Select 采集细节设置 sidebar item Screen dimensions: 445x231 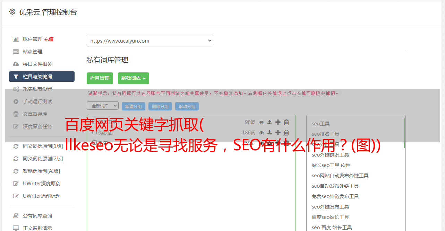coord(37,89)
